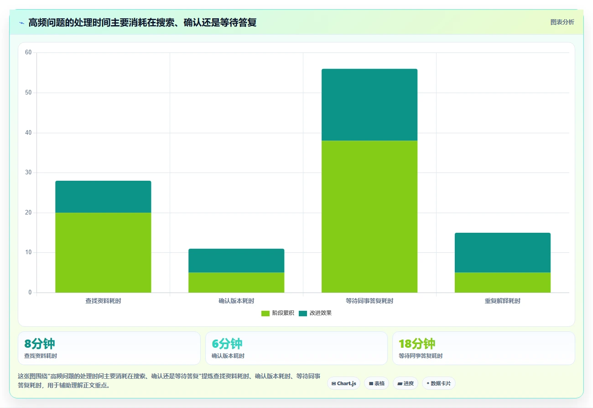Click the teal segment of 查找资料耗时 bar

pos(103,197)
